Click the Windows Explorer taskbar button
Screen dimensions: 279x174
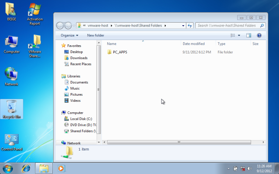[44, 168]
